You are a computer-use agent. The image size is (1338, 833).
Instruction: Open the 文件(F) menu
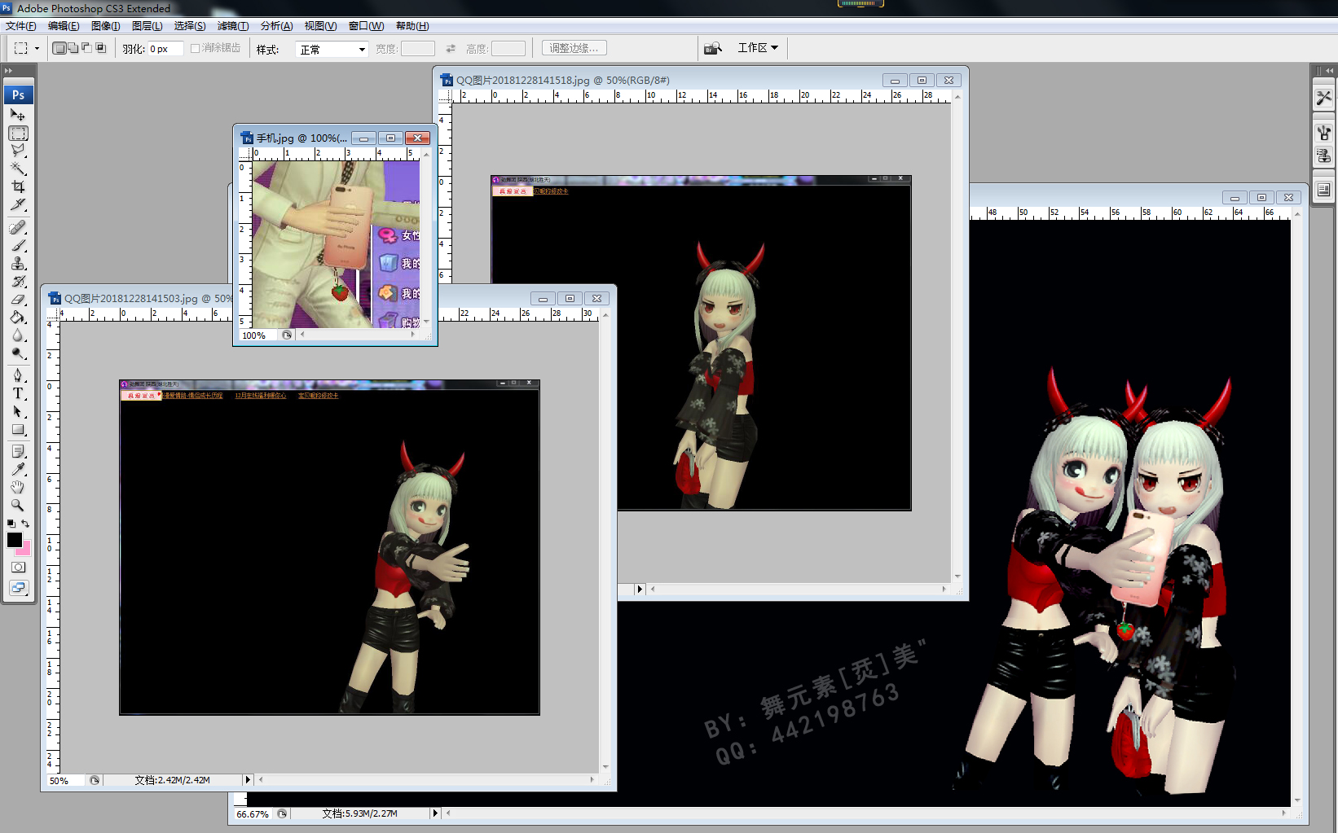click(x=21, y=26)
